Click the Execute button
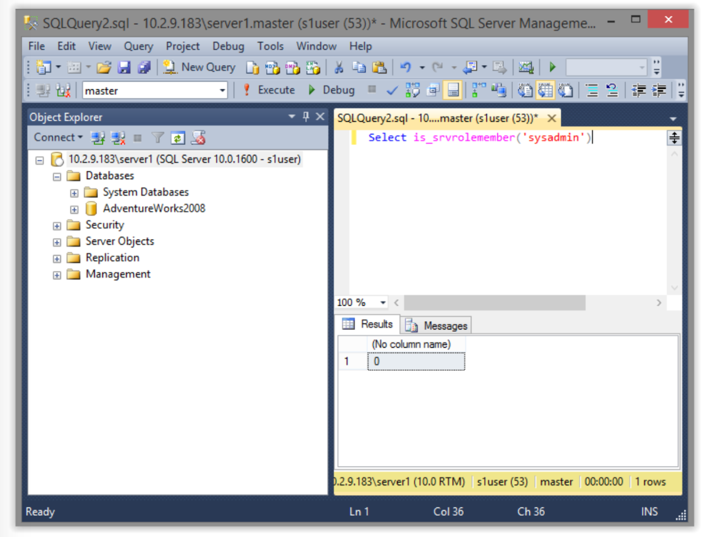The width and height of the screenshot is (710, 537). coord(269,90)
